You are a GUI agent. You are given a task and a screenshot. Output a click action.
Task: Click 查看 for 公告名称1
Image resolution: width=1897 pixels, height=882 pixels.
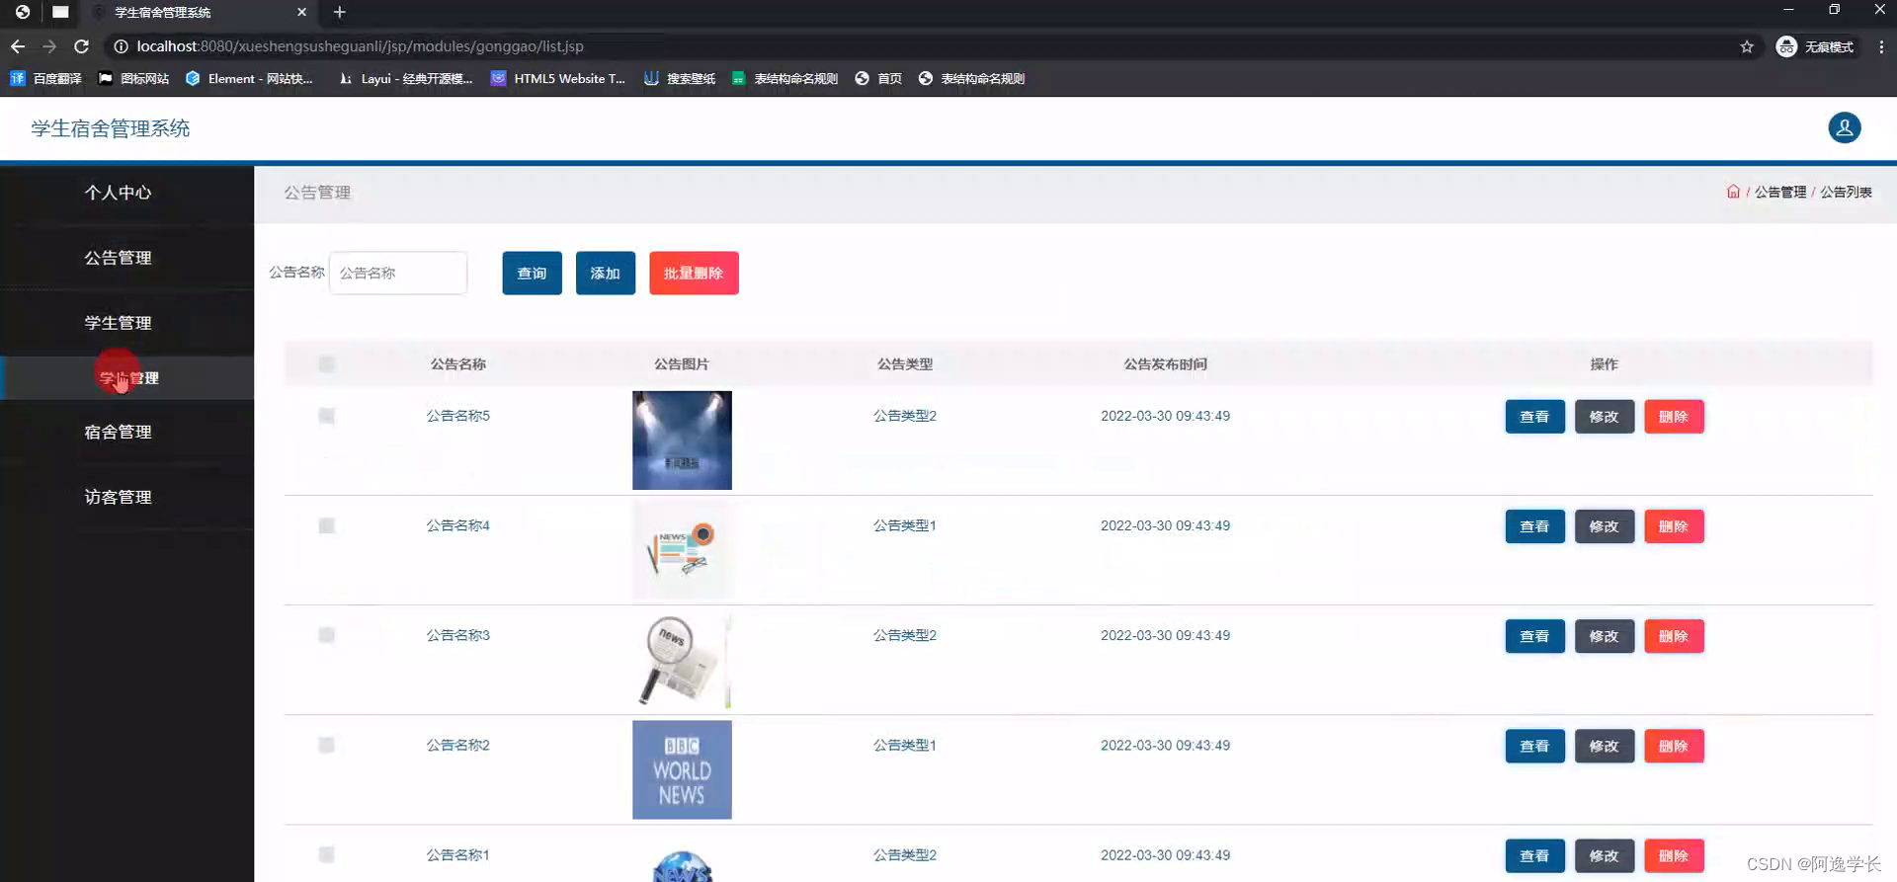click(x=1534, y=855)
